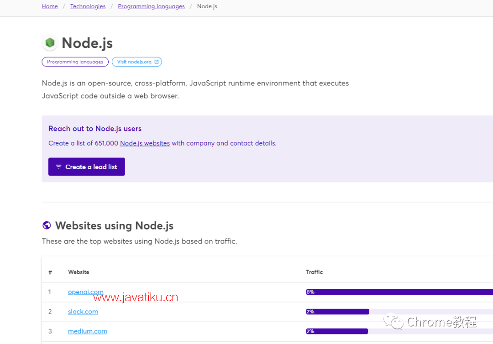Click the globe icon beside Websites using Node.js
Image resolution: width=493 pixels, height=344 pixels.
(x=47, y=225)
